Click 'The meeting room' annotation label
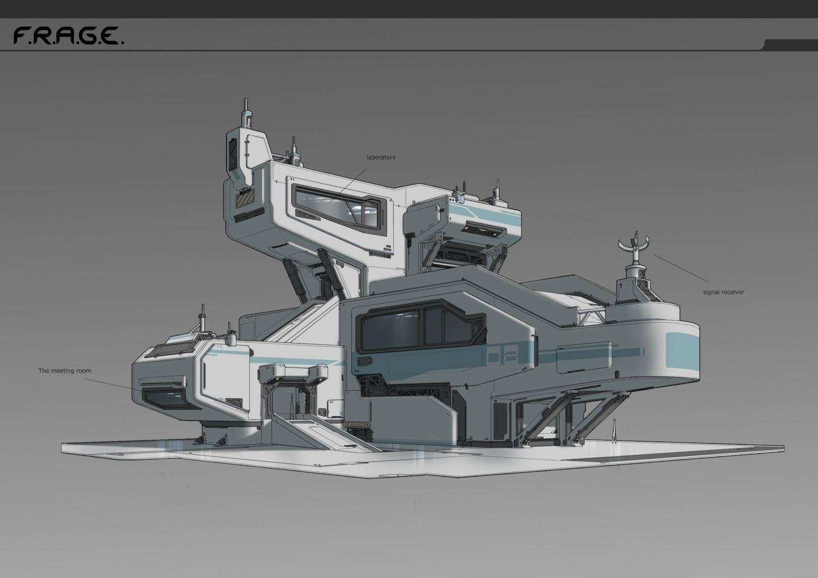818x578 pixels. tap(64, 370)
